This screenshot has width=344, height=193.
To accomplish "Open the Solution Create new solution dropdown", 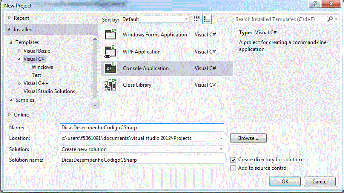I will [x=221, y=149].
